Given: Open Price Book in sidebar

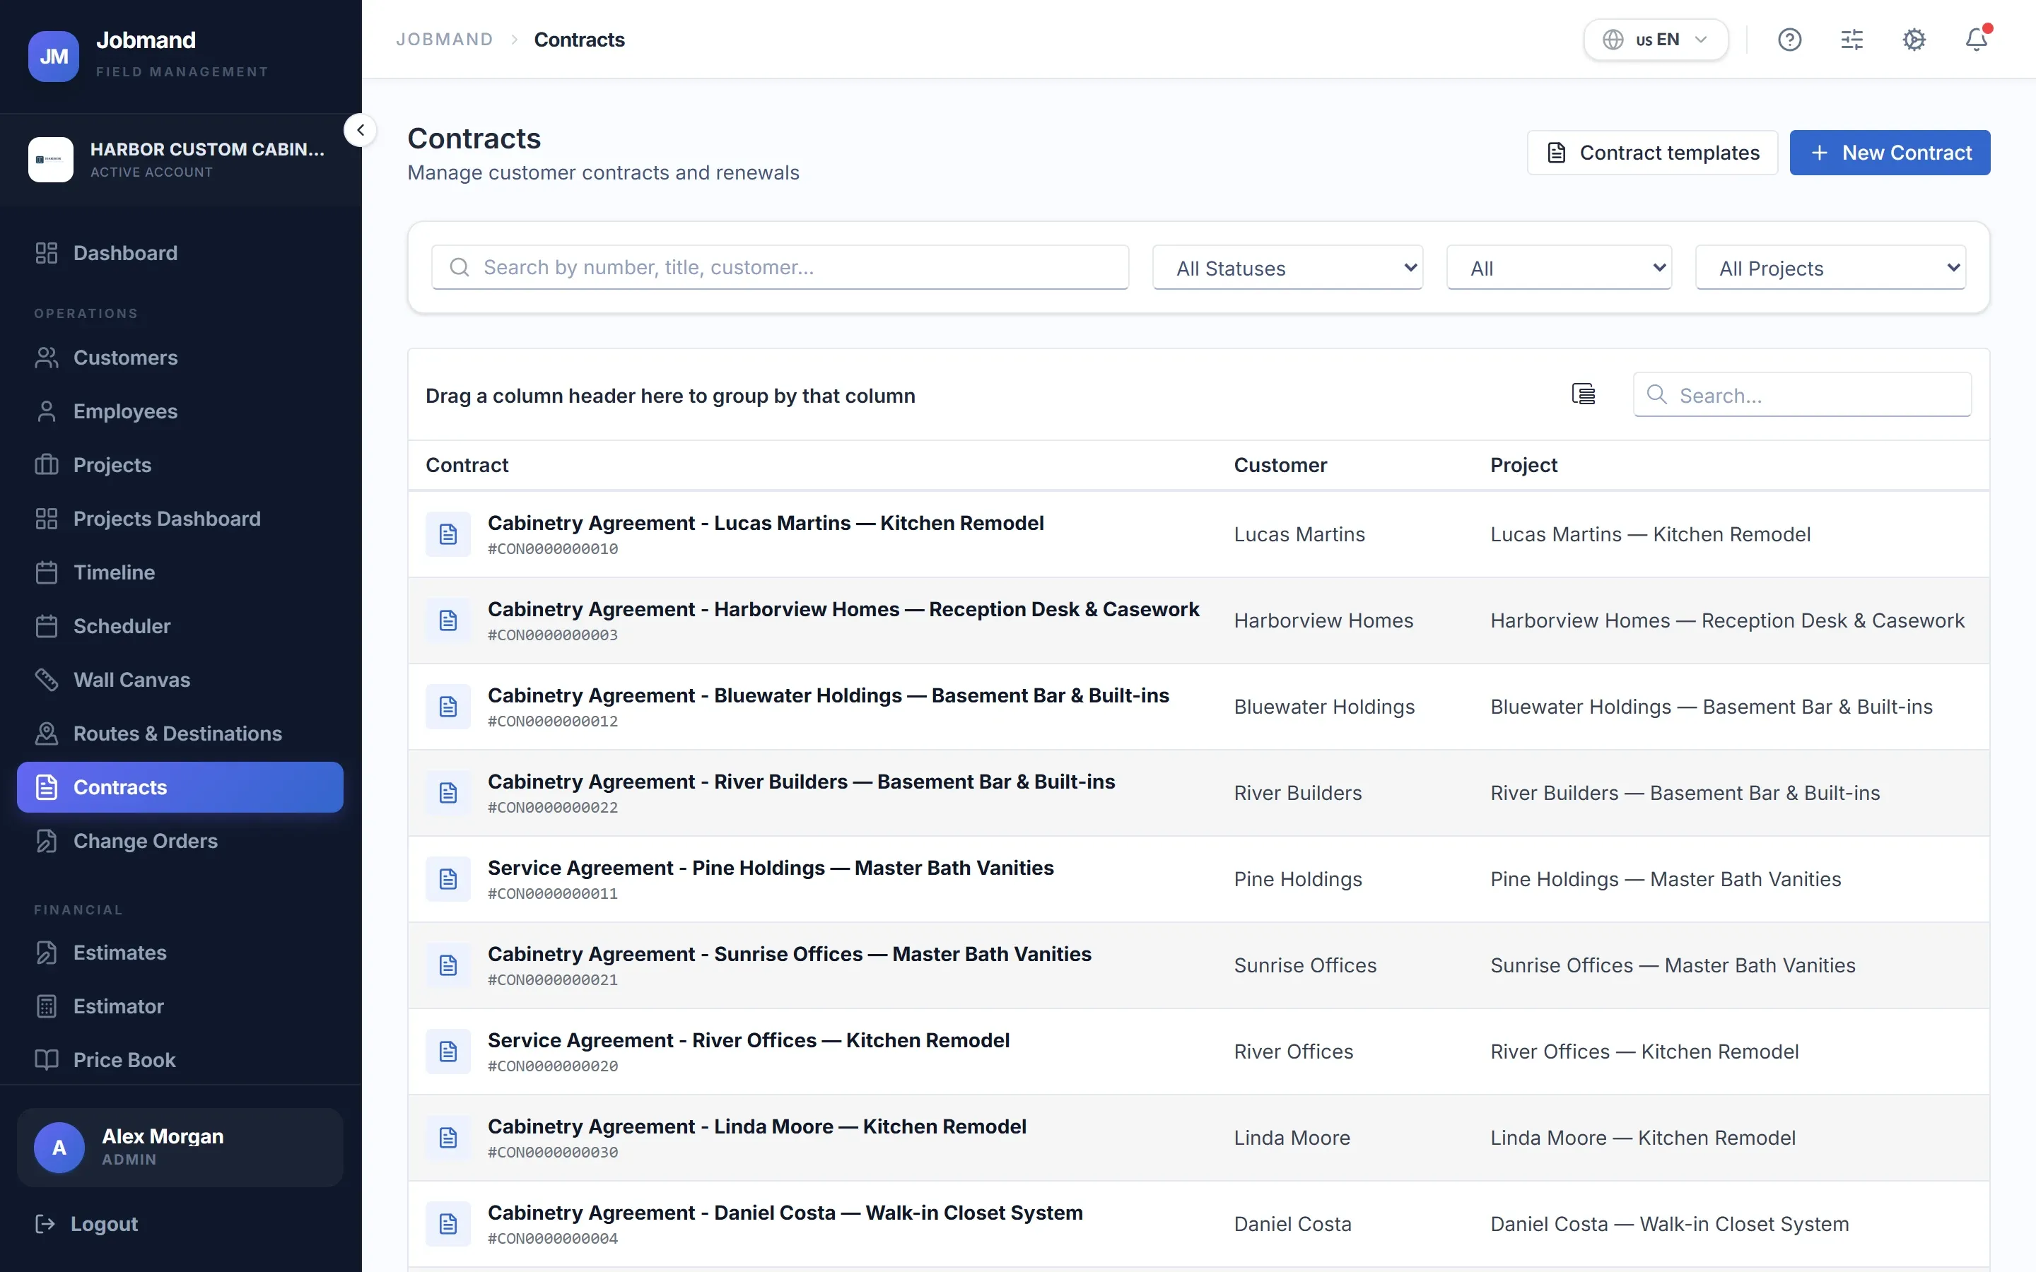Looking at the screenshot, I should click(180, 1060).
